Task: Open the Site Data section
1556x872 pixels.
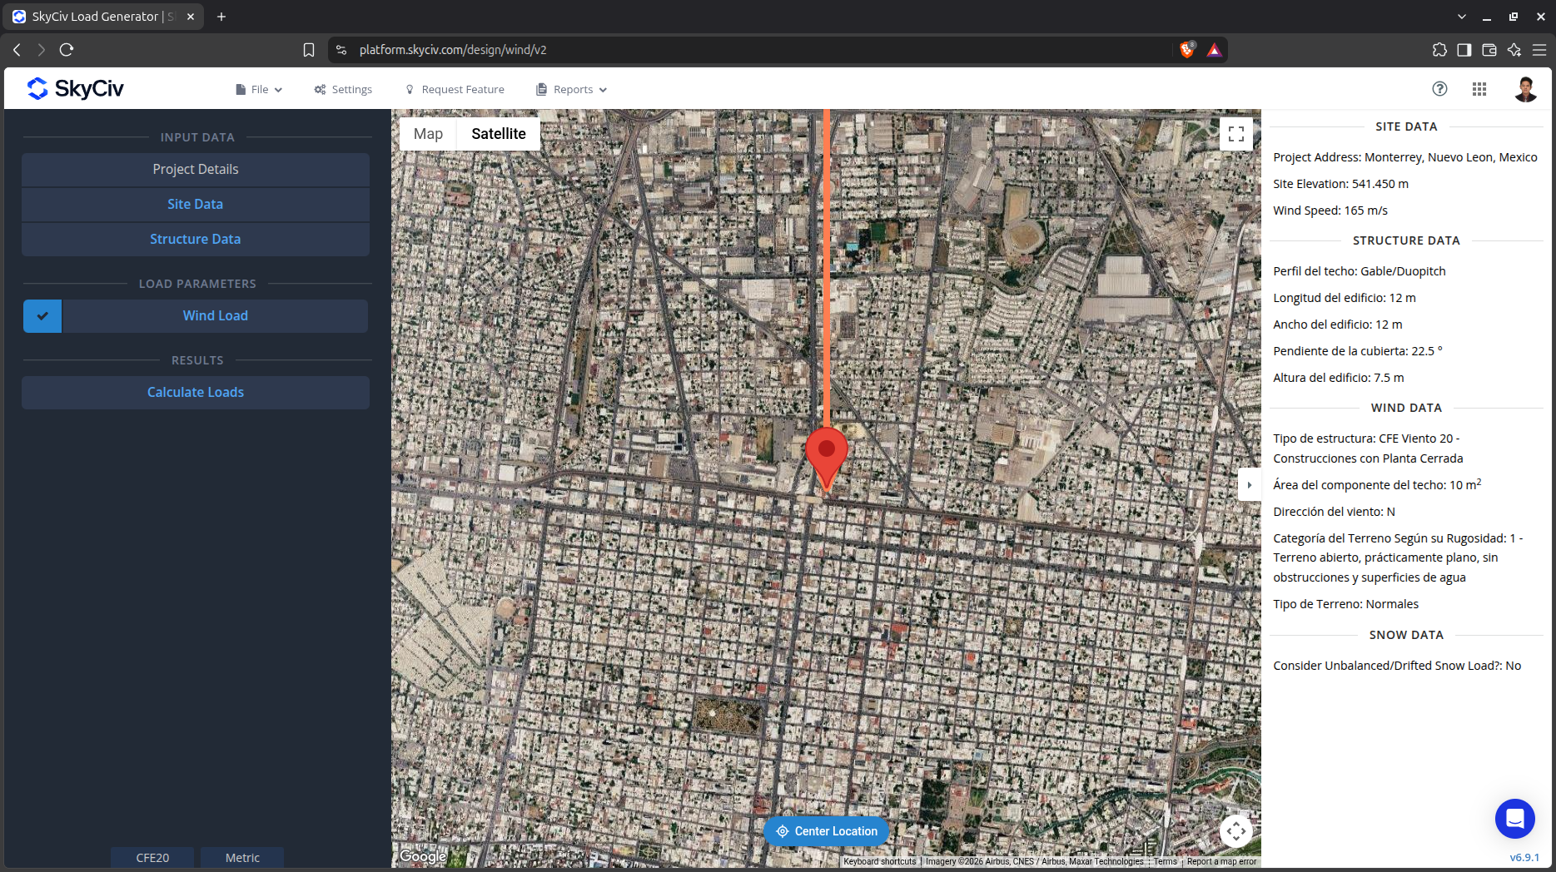Action: point(196,205)
